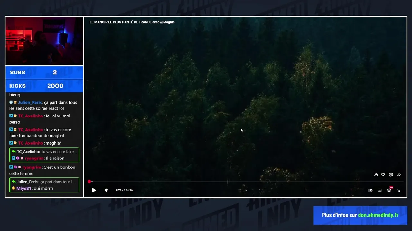The width and height of the screenshot is (412, 231).
Task: Click the chat text 'Il a raison'
Action: coord(55,158)
